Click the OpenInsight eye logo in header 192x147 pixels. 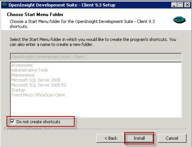click(x=179, y=20)
